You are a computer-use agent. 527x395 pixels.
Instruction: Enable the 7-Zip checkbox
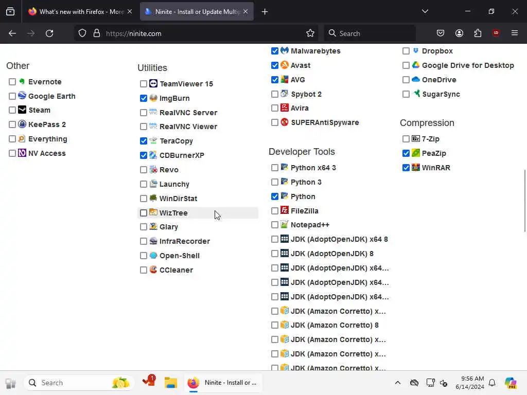click(x=406, y=139)
